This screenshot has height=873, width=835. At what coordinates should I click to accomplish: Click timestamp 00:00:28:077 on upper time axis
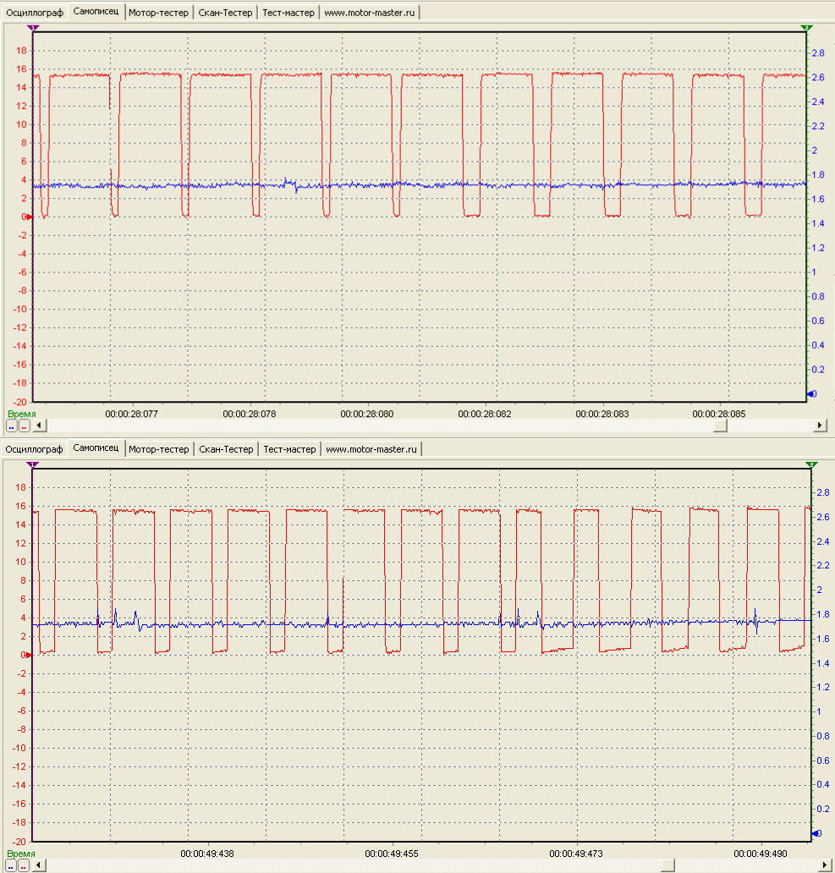coord(132,414)
